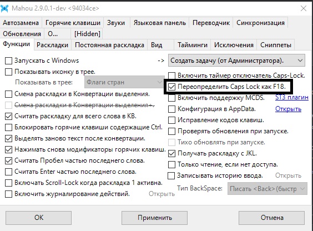
Task: Uncheck Выделять заново текст после конвертации
Action: tap(8, 139)
